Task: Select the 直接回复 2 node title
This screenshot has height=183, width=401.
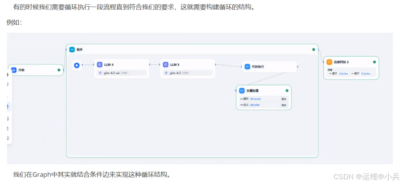Action: click(341, 62)
